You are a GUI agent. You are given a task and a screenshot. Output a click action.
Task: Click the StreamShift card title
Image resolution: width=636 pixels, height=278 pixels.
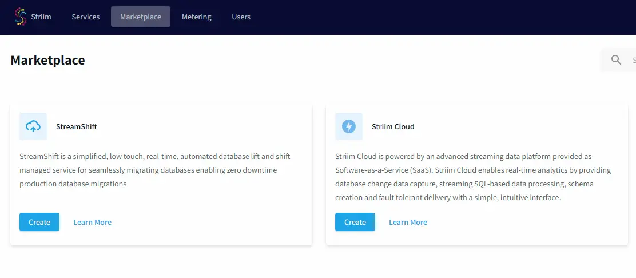(x=76, y=126)
